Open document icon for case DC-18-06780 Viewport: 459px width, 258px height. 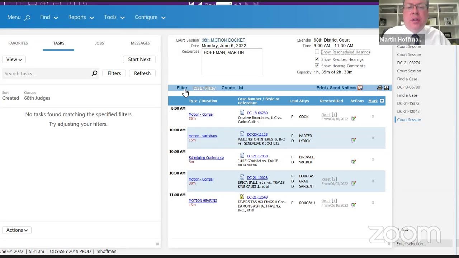pyautogui.click(x=242, y=113)
